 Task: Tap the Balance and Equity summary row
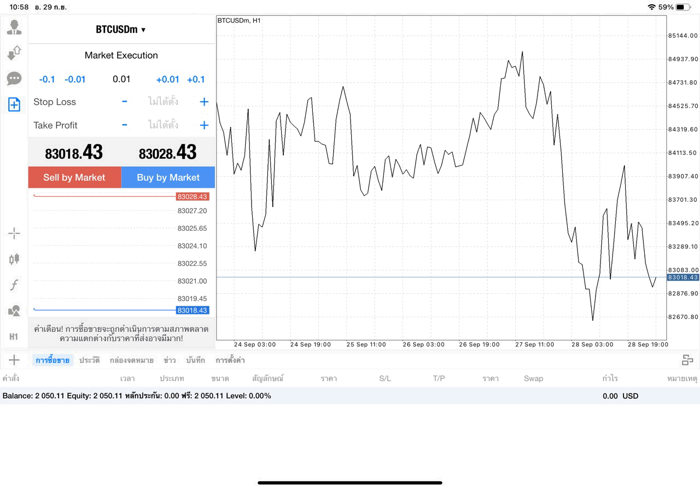[350, 396]
